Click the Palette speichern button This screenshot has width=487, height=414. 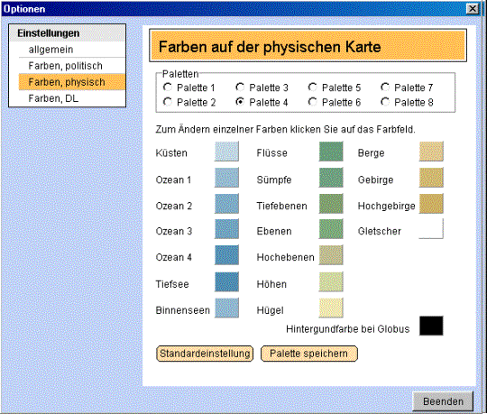[309, 354]
